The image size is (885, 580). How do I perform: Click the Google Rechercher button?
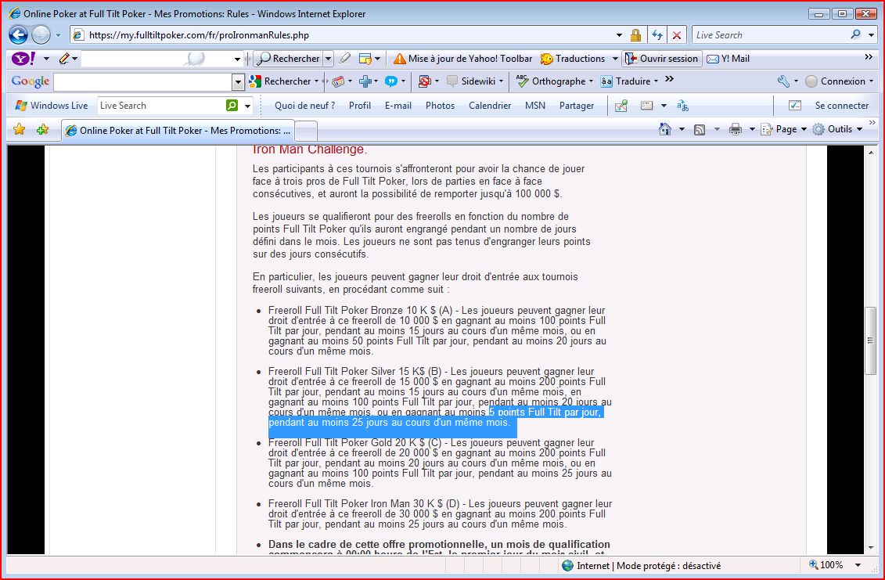[280, 81]
